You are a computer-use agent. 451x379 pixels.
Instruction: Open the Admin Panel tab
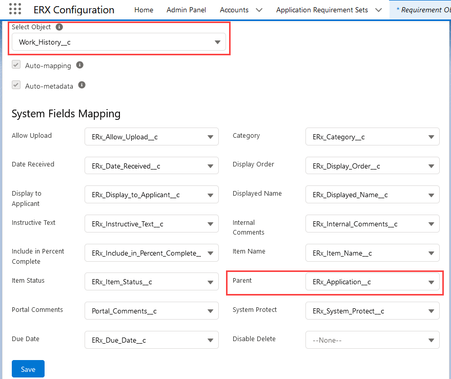[186, 10]
